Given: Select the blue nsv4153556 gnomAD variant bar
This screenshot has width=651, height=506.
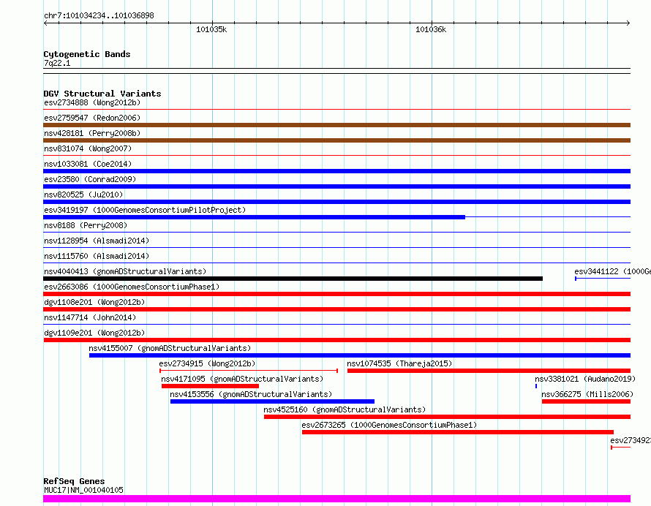Looking at the screenshot, I should click(272, 401).
